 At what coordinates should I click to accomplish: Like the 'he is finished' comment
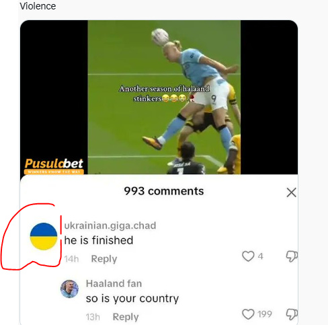tap(248, 256)
